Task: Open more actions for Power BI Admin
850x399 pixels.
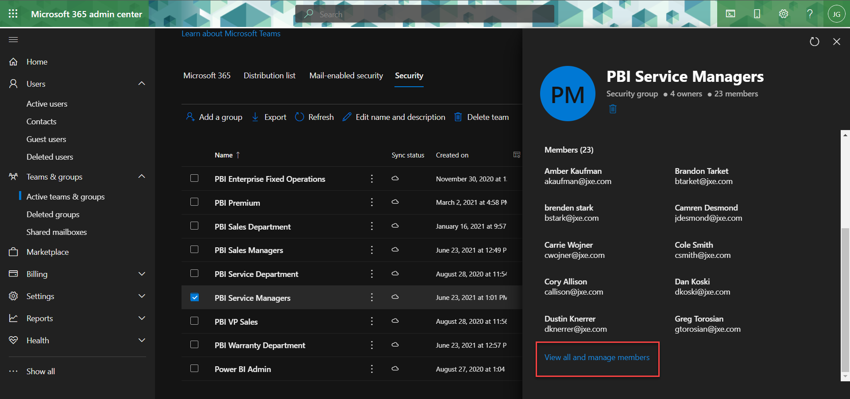Action: 372,369
